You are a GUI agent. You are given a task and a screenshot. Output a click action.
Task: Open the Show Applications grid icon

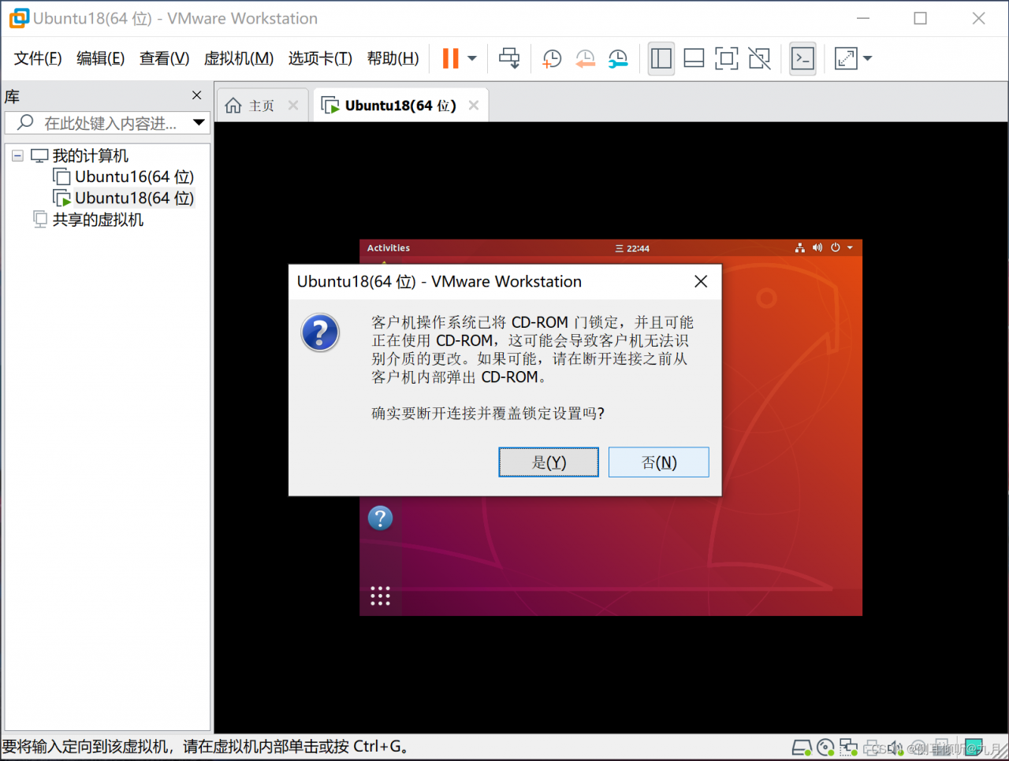pos(381,596)
